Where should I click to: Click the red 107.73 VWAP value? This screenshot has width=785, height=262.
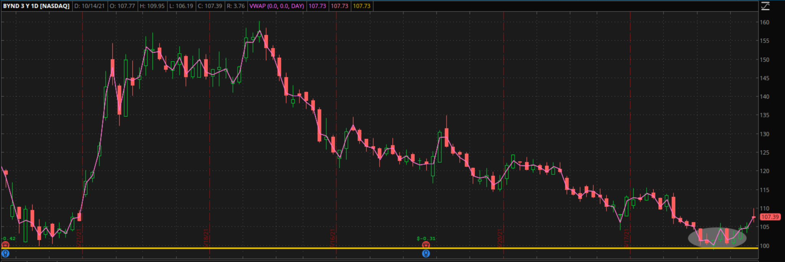pos(340,6)
